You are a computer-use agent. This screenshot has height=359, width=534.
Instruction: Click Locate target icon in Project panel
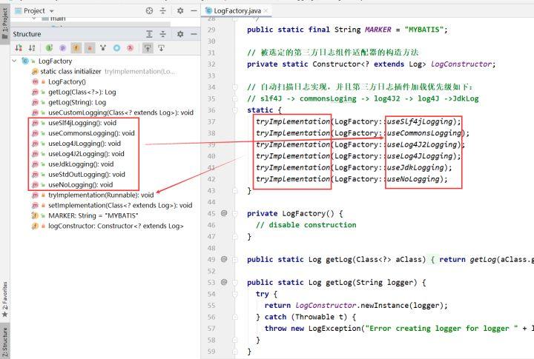coord(149,11)
